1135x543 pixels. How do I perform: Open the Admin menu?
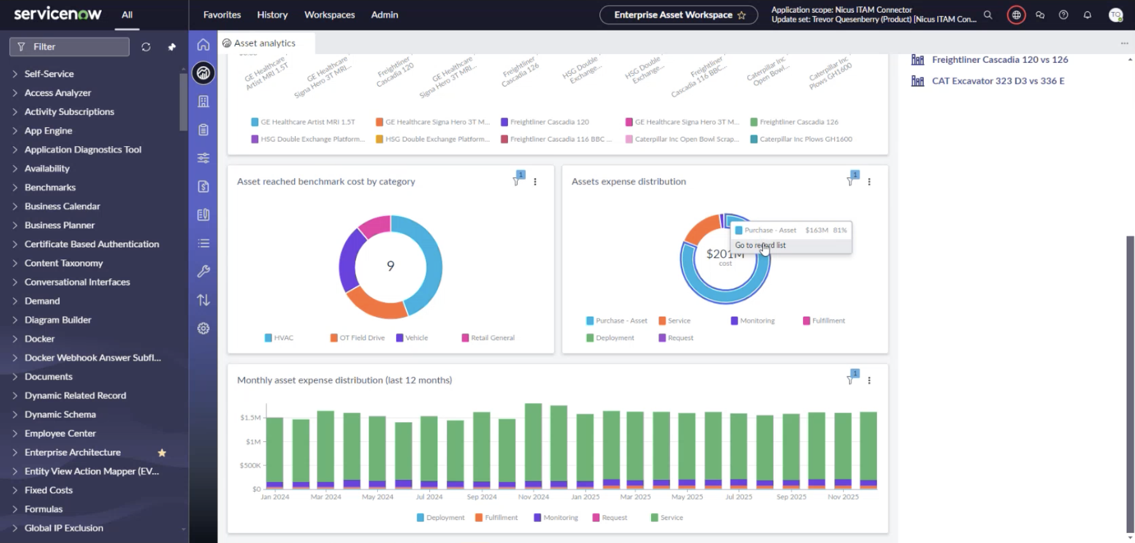(385, 15)
